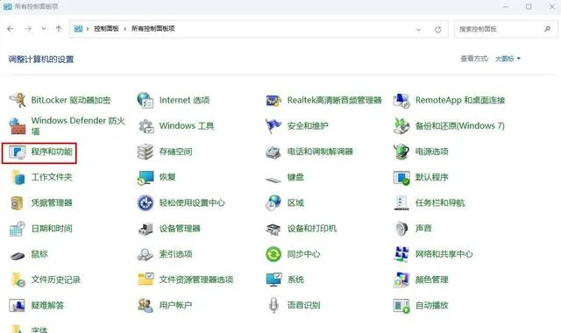This screenshot has width=561, height=333.
Task: Open the 区域 globe icon
Action: pos(273,202)
